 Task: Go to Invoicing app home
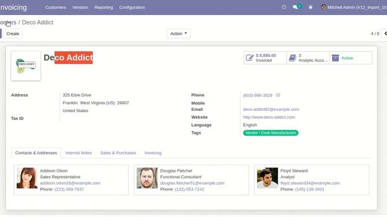click(x=13, y=7)
